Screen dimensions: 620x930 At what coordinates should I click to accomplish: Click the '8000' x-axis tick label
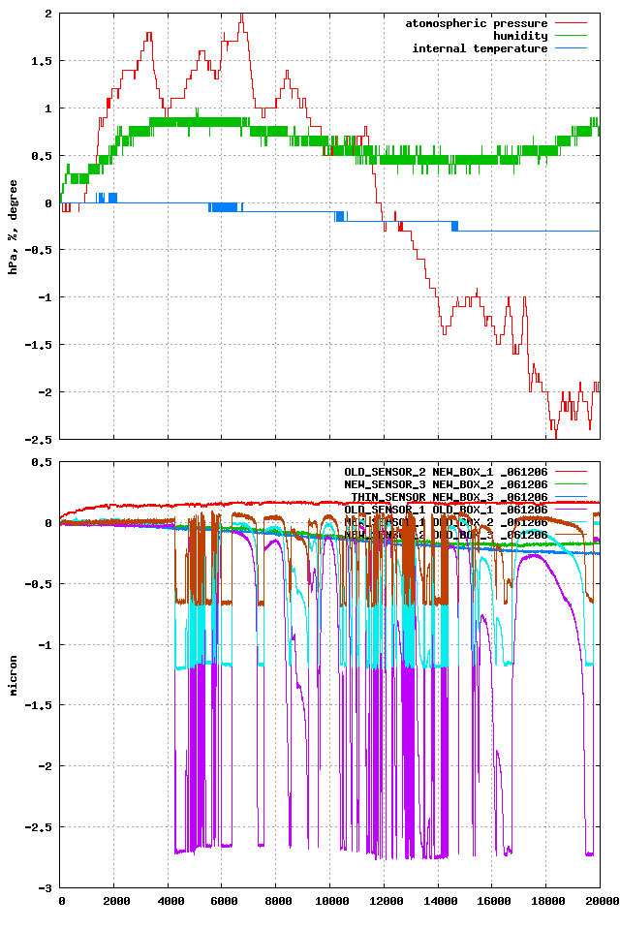pyautogui.click(x=278, y=901)
